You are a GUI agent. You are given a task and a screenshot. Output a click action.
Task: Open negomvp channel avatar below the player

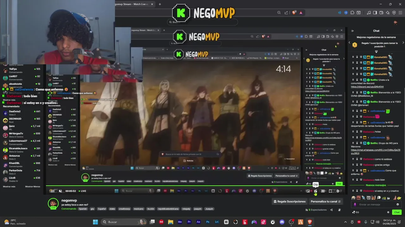coord(53,204)
